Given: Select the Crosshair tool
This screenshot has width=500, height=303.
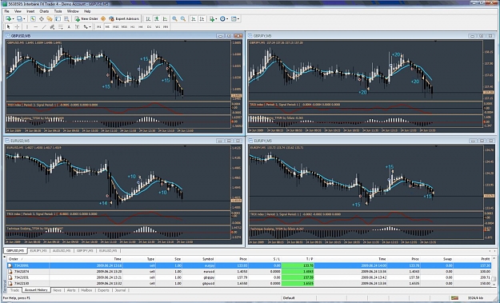Looking at the screenshot, I should click(17, 27).
